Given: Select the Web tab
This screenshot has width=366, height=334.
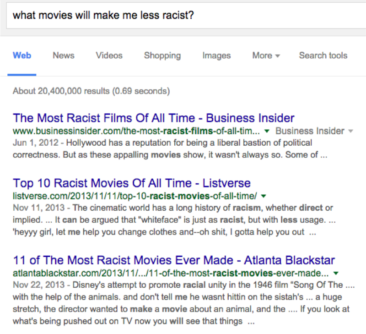Looking at the screenshot, I should point(22,55).
